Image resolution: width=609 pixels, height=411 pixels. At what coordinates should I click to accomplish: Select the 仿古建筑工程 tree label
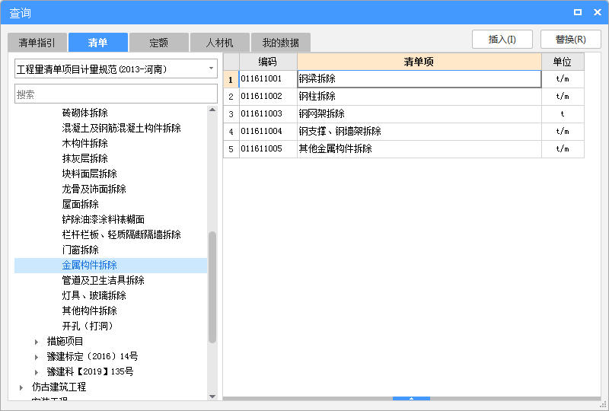tap(59, 387)
